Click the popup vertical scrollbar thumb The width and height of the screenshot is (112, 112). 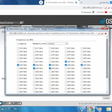[107, 59]
